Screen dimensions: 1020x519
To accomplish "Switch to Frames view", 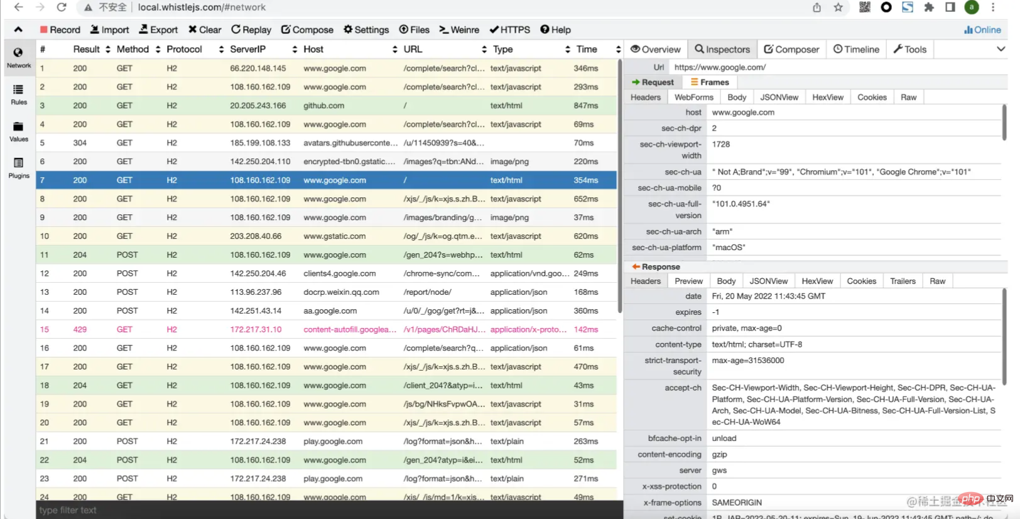I will tap(710, 82).
